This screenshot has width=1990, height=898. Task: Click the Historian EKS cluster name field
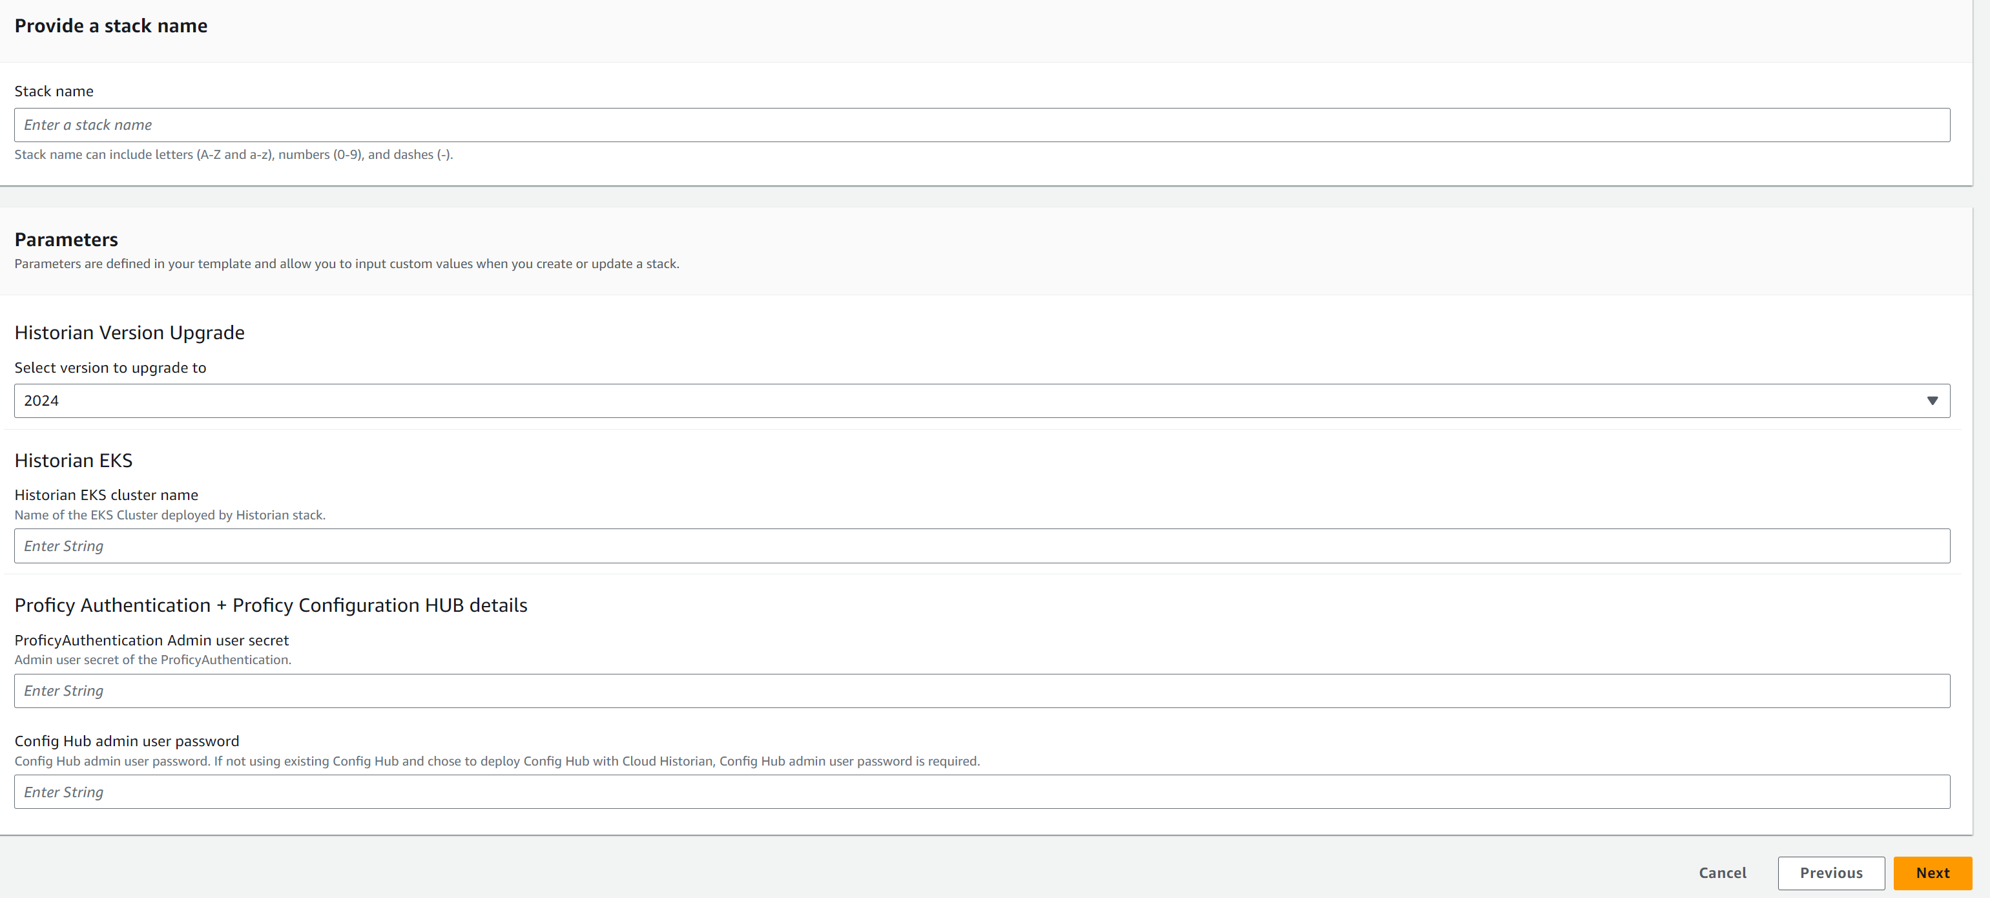pyautogui.click(x=982, y=547)
